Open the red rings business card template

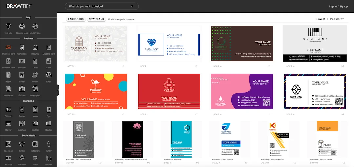pyautogui.click(x=169, y=91)
